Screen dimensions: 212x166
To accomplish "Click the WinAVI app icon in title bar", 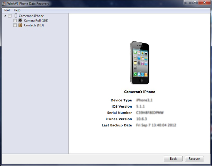I will tap(4, 4).
